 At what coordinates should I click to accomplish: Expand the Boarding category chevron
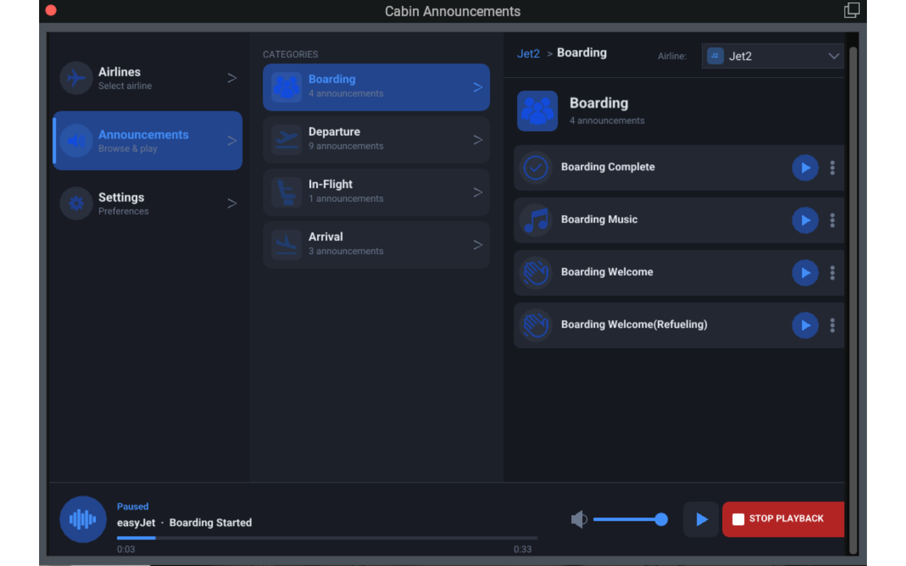tap(478, 87)
